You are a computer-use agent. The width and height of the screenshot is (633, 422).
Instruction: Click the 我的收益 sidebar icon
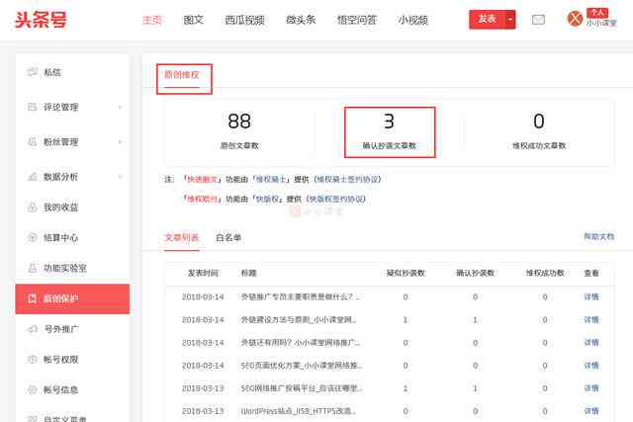click(x=33, y=207)
